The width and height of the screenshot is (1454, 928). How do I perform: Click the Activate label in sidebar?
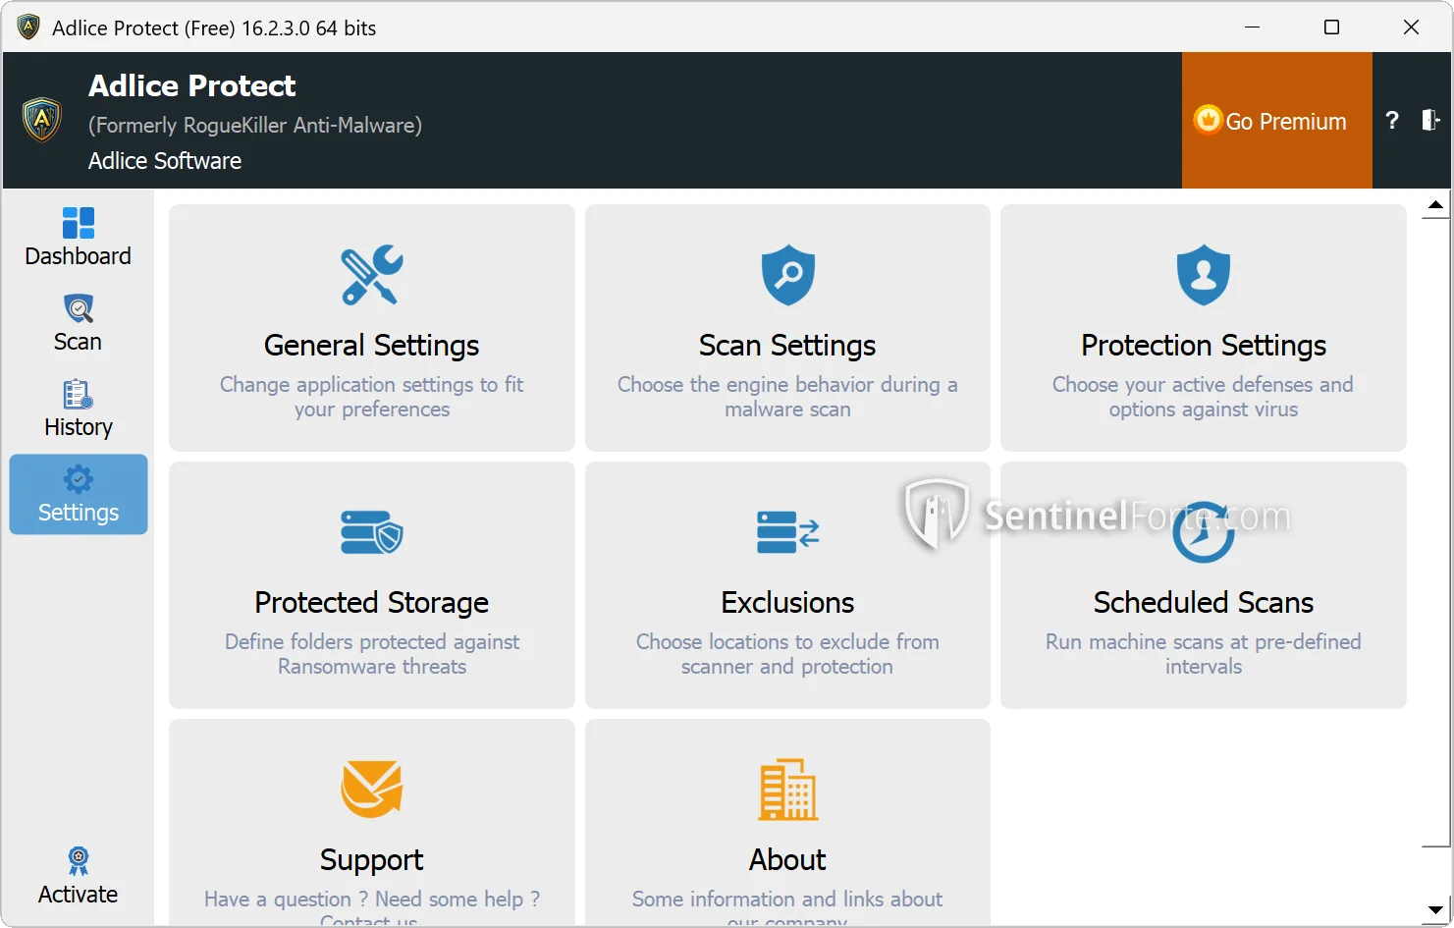(79, 895)
